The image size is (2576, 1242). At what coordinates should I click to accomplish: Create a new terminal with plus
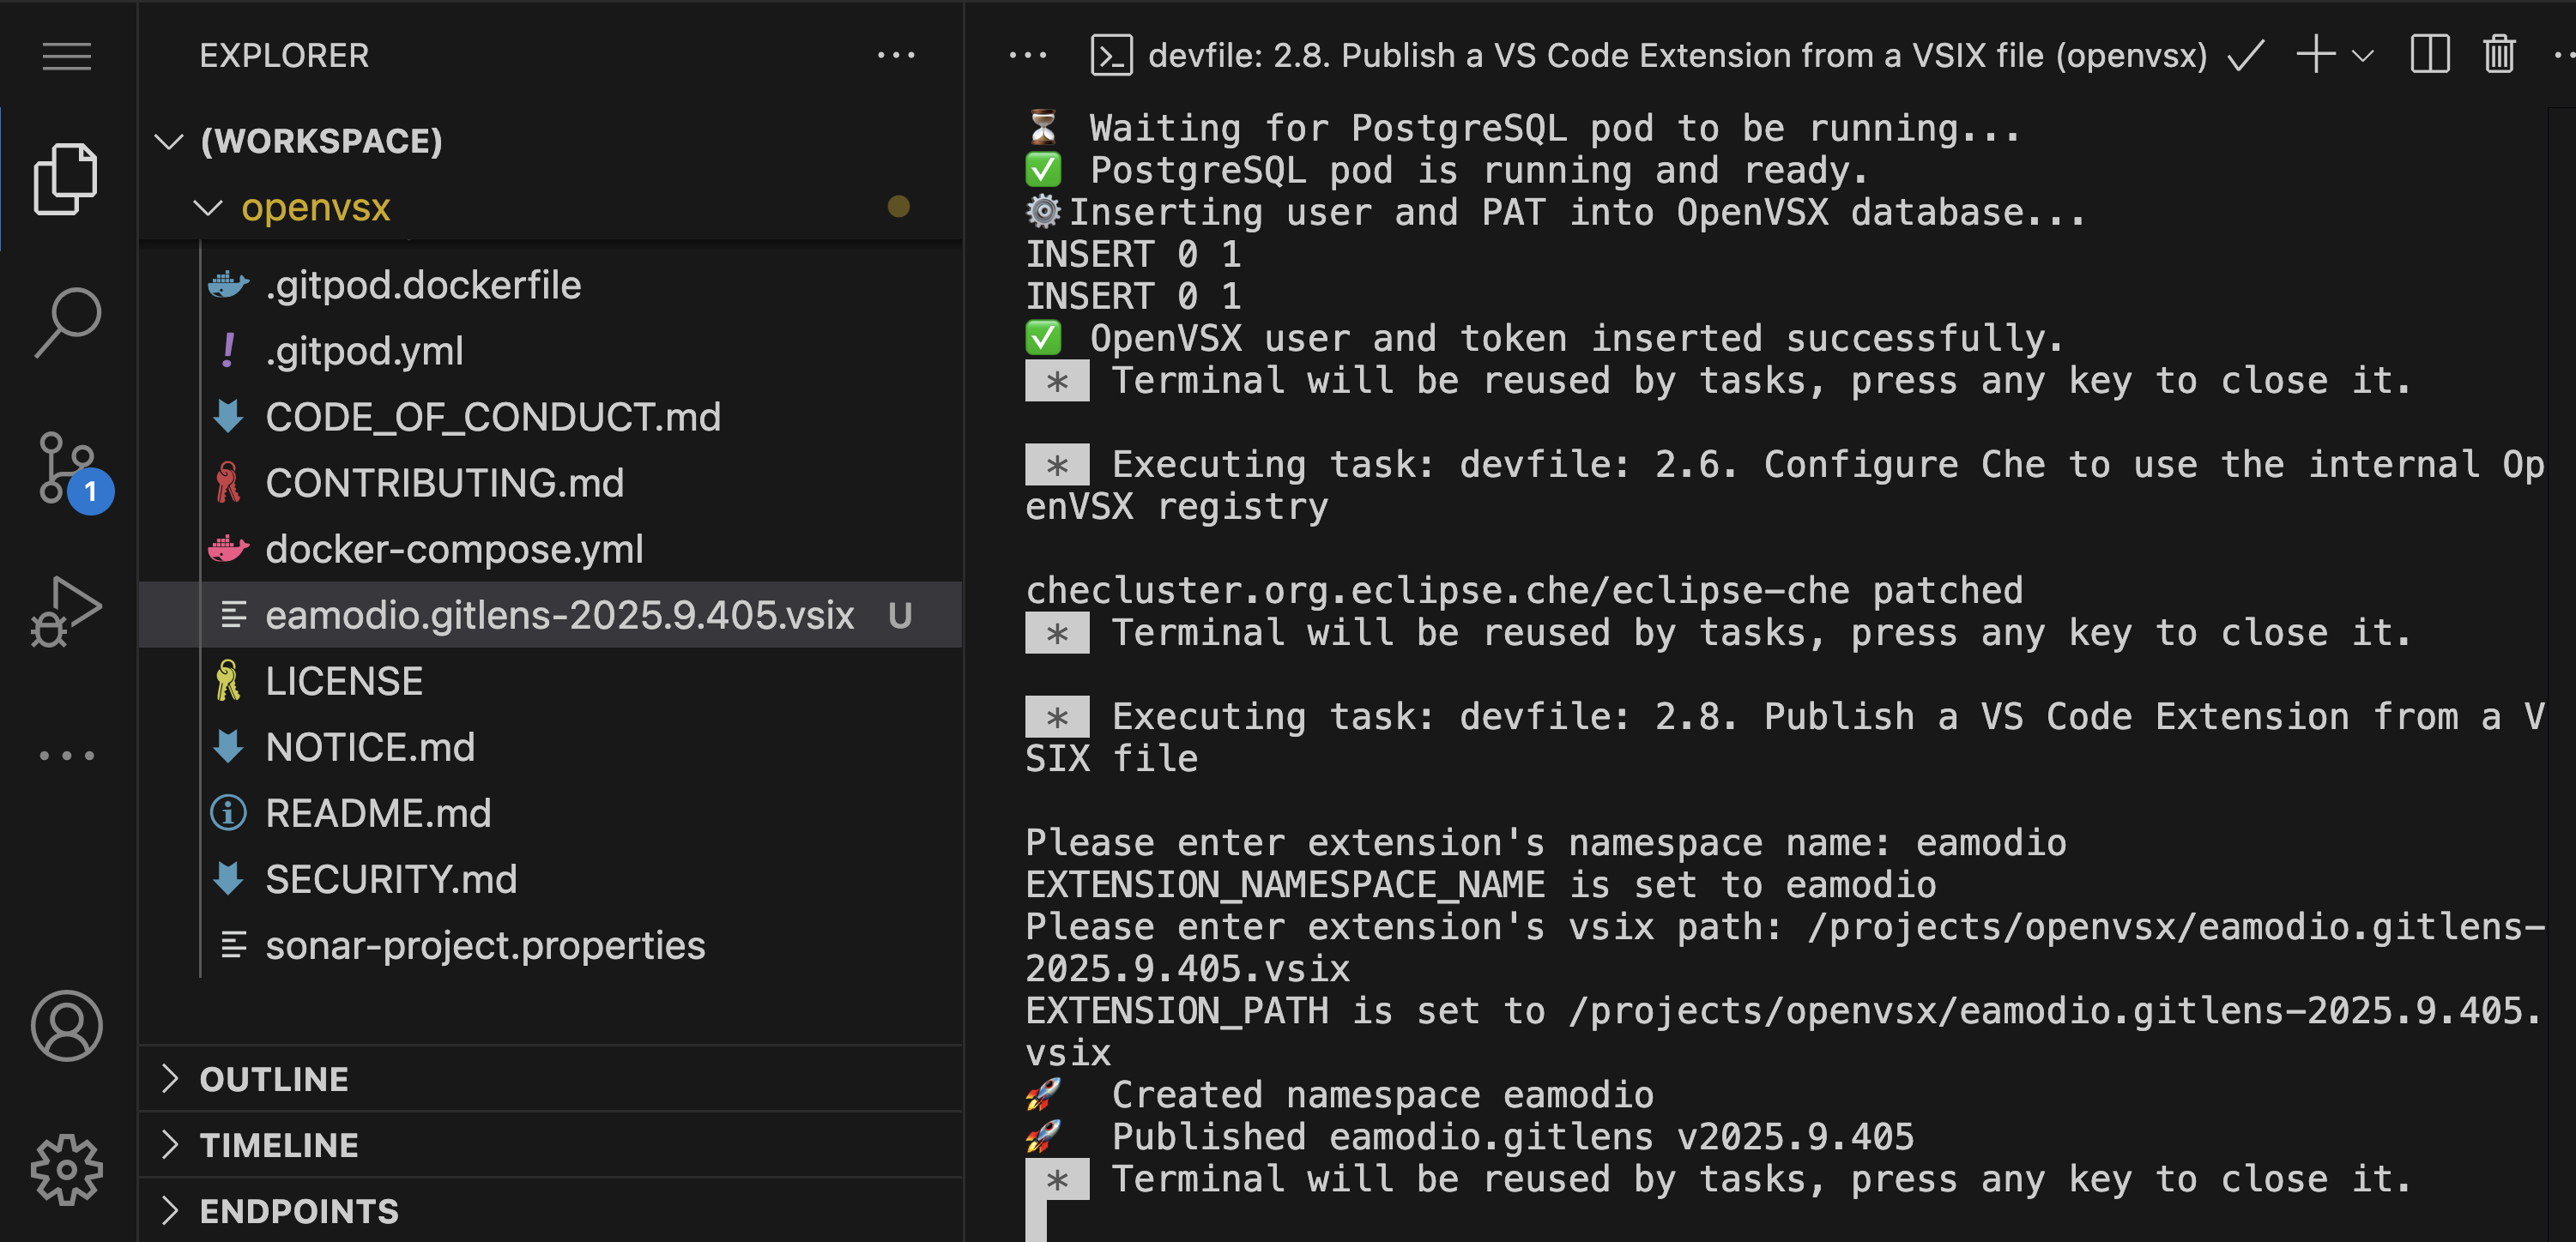pos(2315,55)
